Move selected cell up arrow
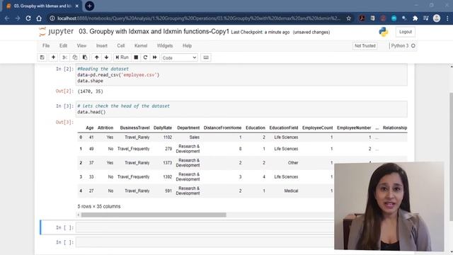Viewport: 453px width, 255px height. [x=97, y=57]
